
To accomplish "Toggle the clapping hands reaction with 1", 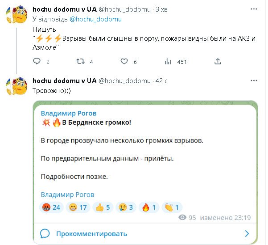I will click(x=171, y=207).
